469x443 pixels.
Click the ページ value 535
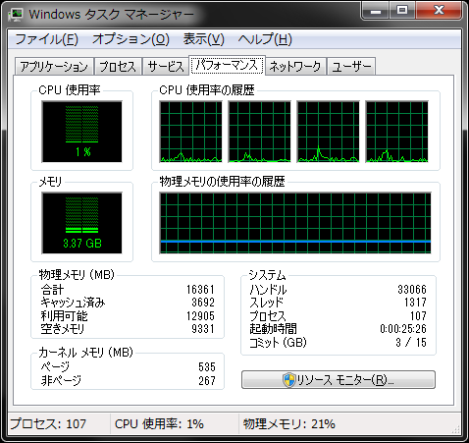(207, 367)
